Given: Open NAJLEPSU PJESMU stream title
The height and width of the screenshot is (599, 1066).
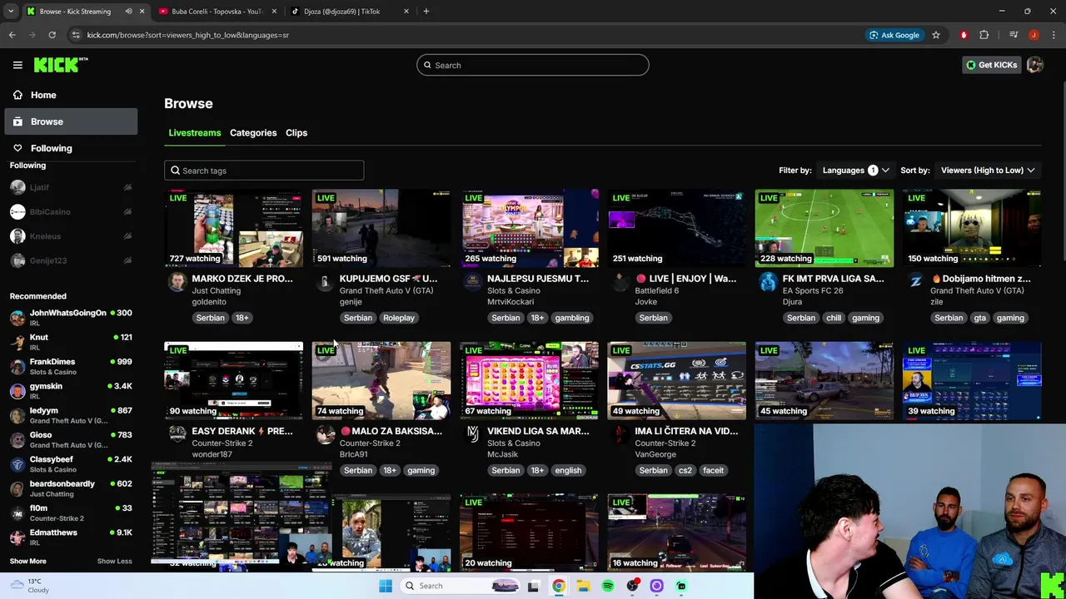Looking at the screenshot, I should pyautogui.click(x=538, y=279).
